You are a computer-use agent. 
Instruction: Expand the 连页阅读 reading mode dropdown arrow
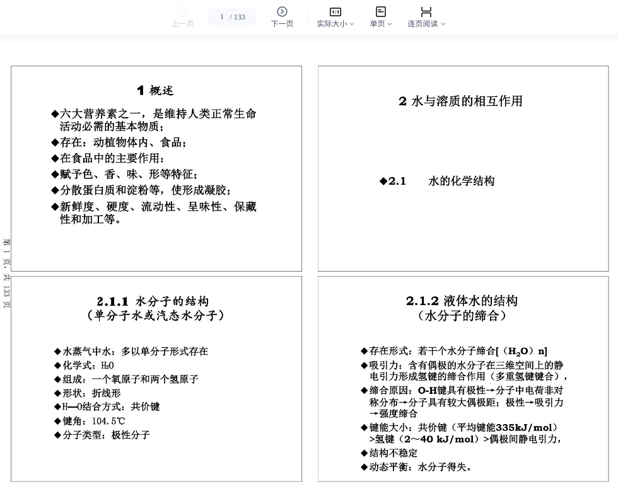[x=443, y=24]
